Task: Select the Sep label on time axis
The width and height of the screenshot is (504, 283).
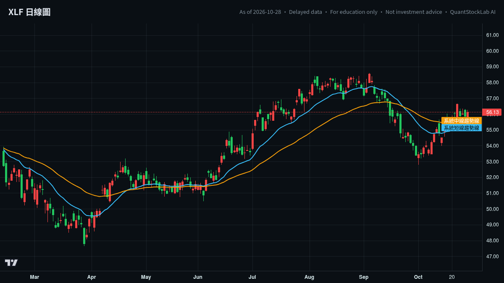Action: (x=364, y=277)
